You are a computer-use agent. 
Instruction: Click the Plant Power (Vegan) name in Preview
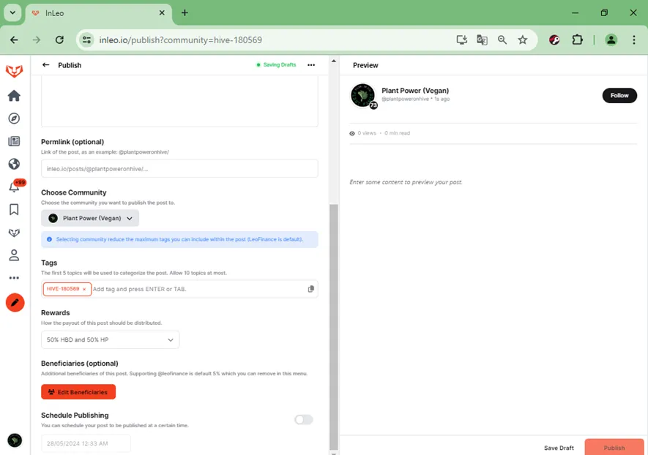pos(415,91)
